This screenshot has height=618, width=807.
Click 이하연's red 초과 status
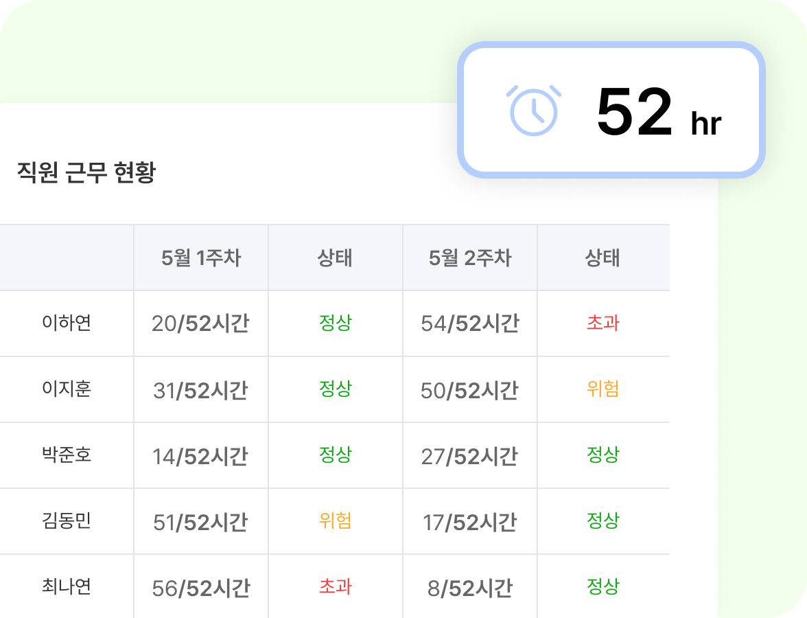pos(603,323)
